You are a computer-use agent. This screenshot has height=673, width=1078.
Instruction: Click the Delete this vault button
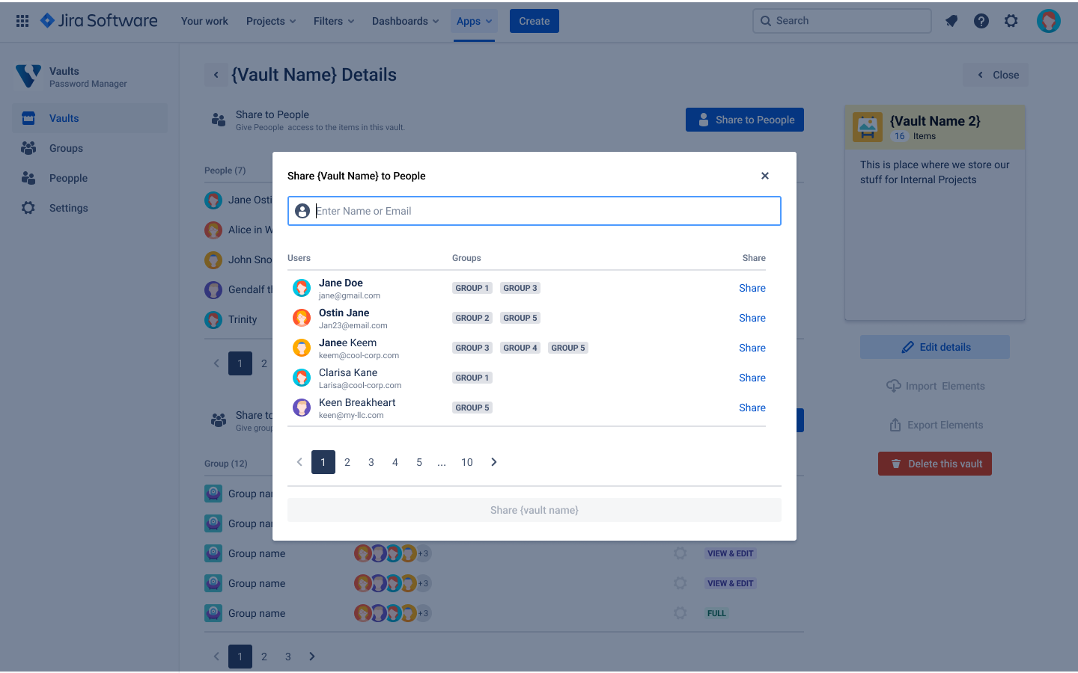pyautogui.click(x=935, y=464)
